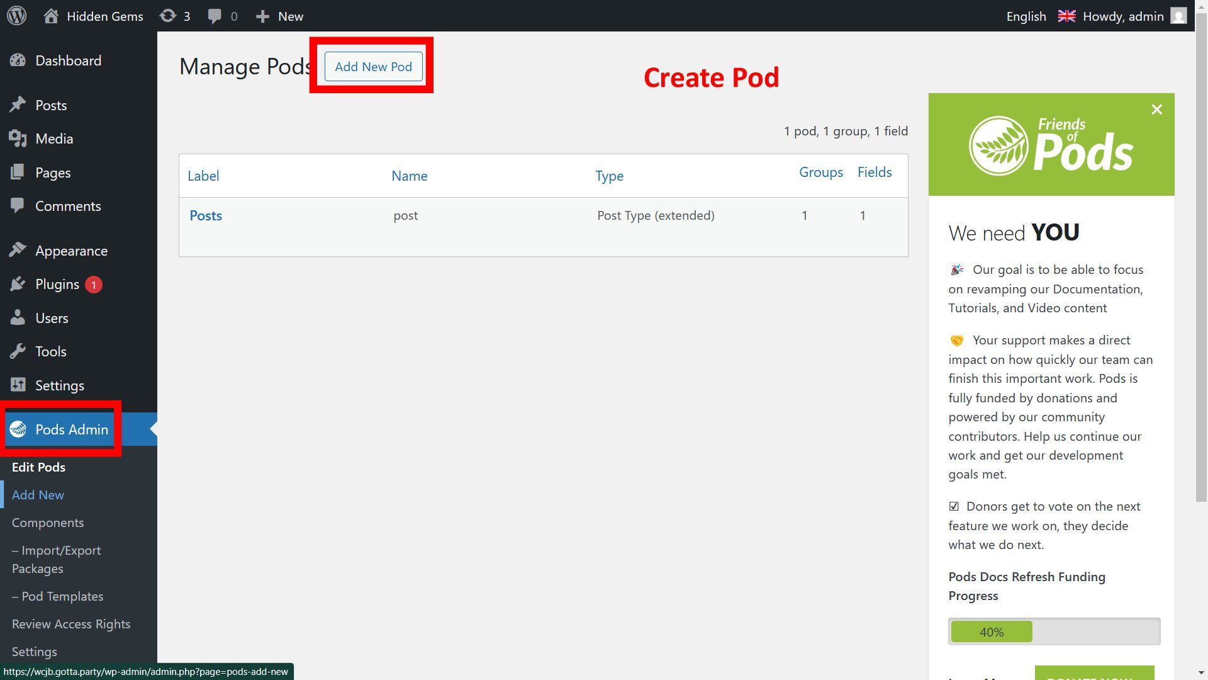
Task: Click the Plugins update badge showing 1
Action: 94,285
